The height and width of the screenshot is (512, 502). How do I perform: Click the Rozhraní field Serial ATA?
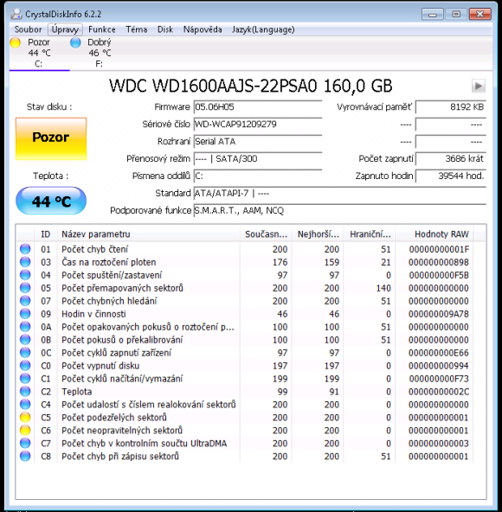pos(258,141)
